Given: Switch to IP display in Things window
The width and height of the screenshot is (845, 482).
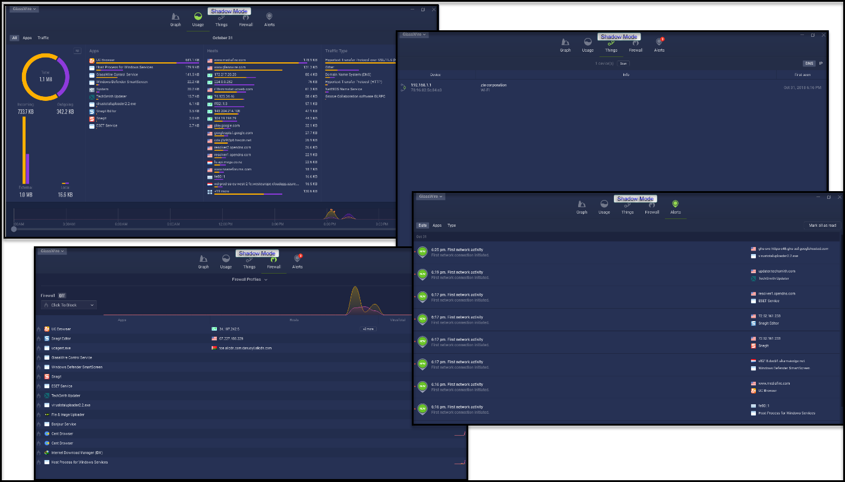Looking at the screenshot, I should pyautogui.click(x=821, y=64).
